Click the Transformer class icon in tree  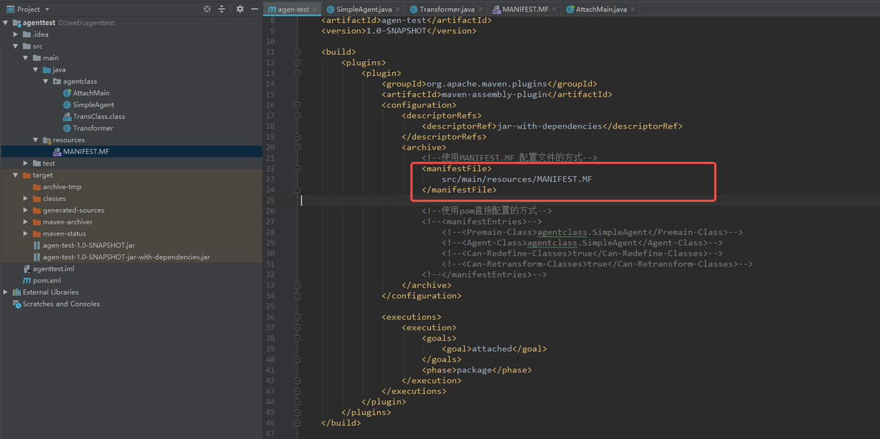coord(67,128)
